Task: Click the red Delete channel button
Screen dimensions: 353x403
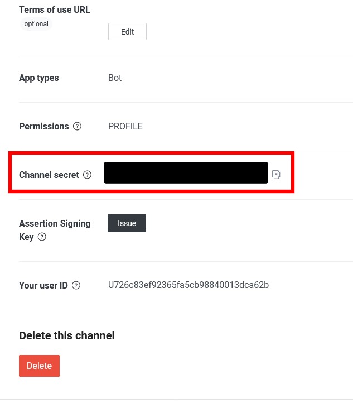Action: click(x=39, y=366)
